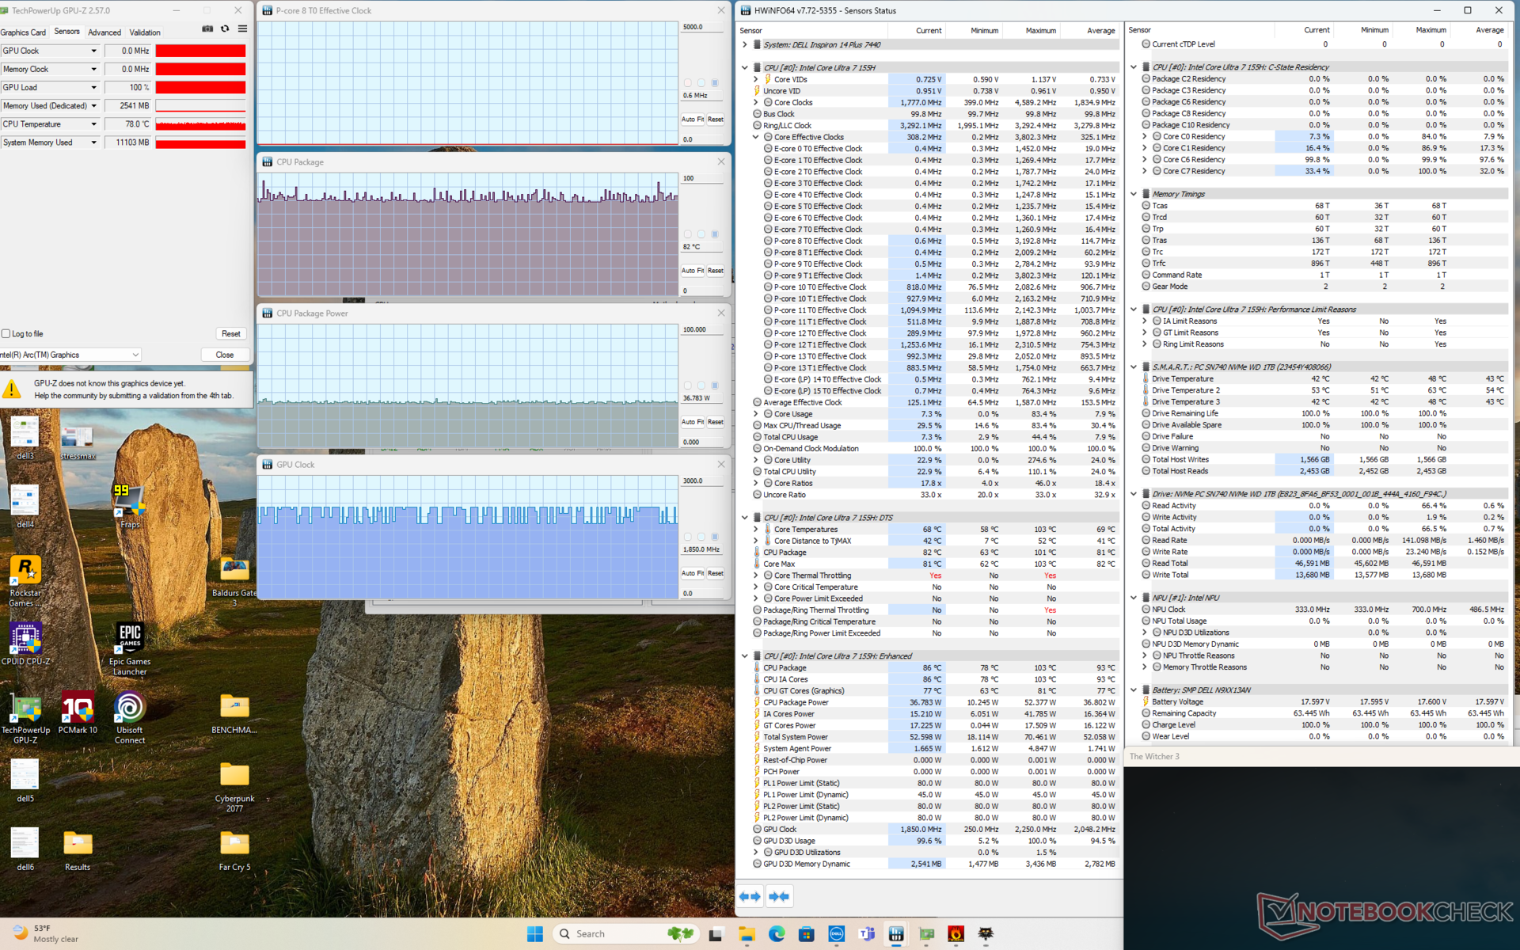
Task: Collapse Core Effective Clocks tree row
Action: click(756, 137)
